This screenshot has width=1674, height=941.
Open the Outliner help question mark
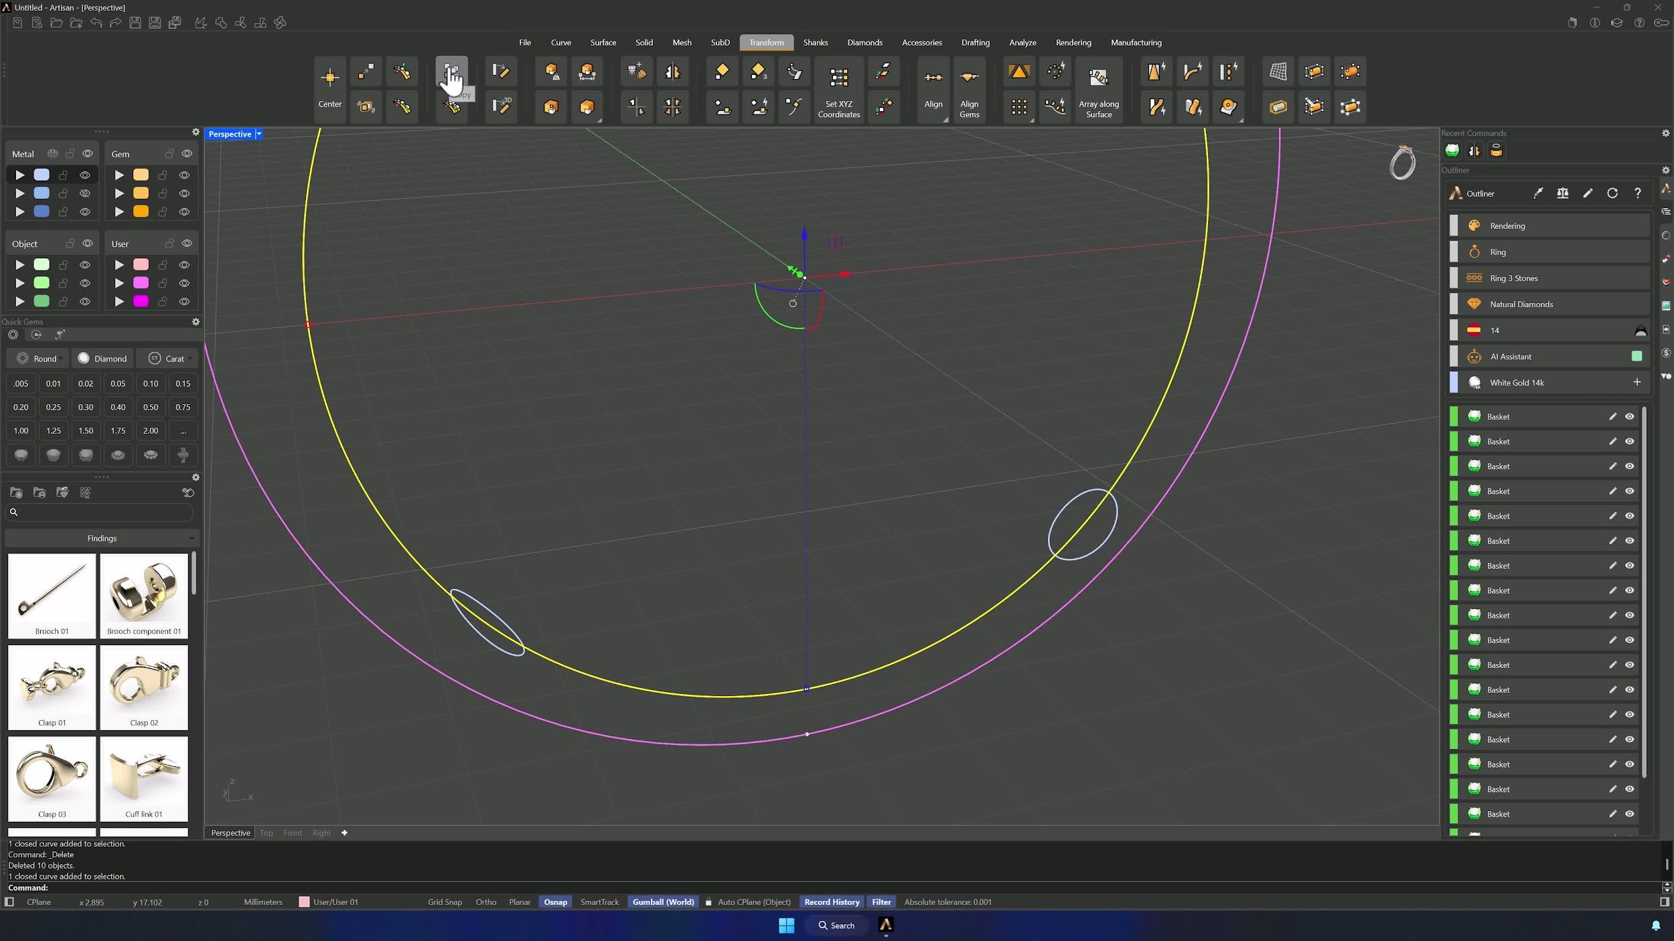(x=1638, y=193)
